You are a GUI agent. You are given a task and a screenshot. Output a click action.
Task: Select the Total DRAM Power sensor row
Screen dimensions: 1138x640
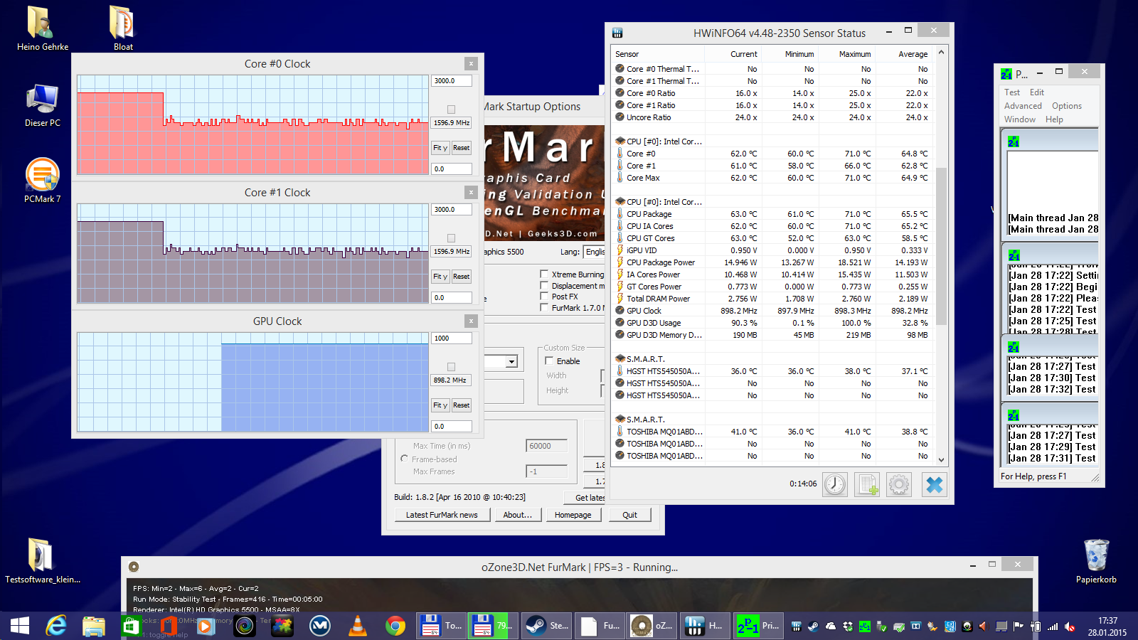[x=772, y=299]
